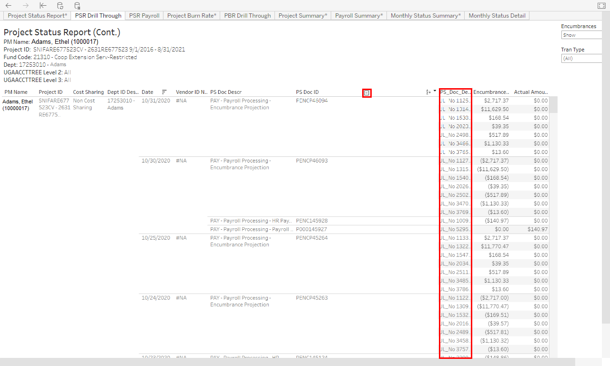This screenshot has height=366, width=610.
Task: Click the Encumbrance.. column header
Action: (x=491, y=92)
